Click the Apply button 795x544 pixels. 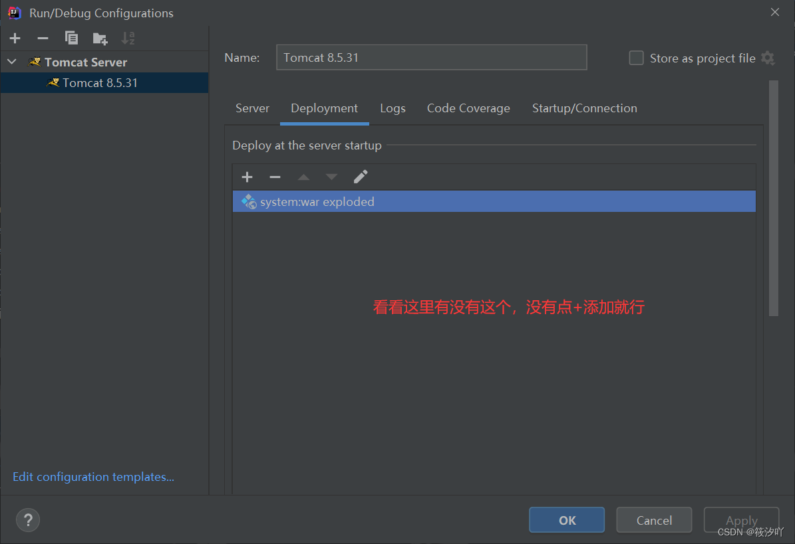click(x=741, y=519)
